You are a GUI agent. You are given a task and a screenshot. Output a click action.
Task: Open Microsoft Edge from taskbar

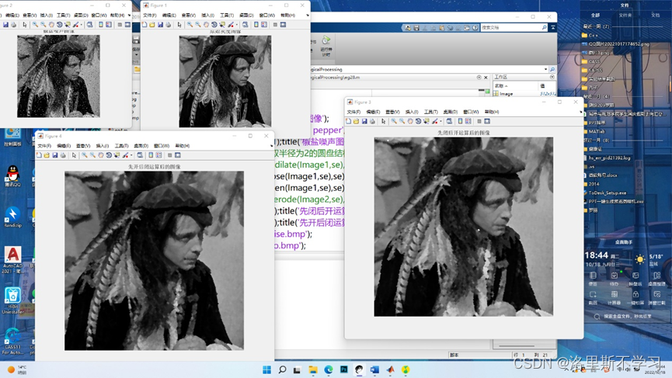tap(329, 369)
